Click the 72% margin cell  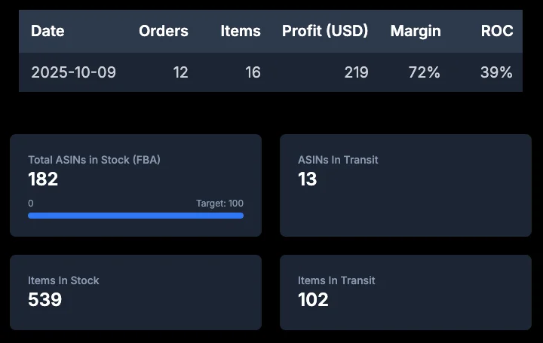pos(425,72)
